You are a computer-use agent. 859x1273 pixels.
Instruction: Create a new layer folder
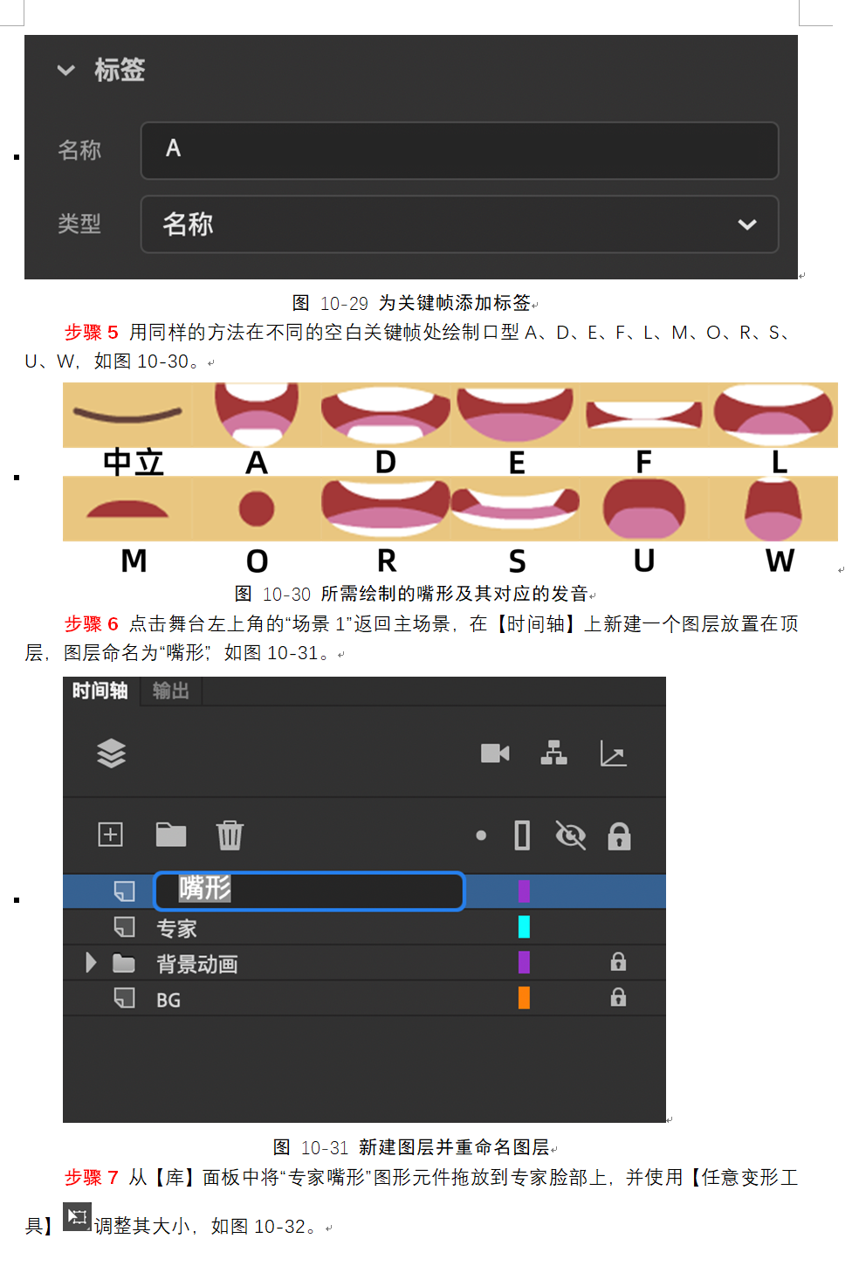[171, 835]
